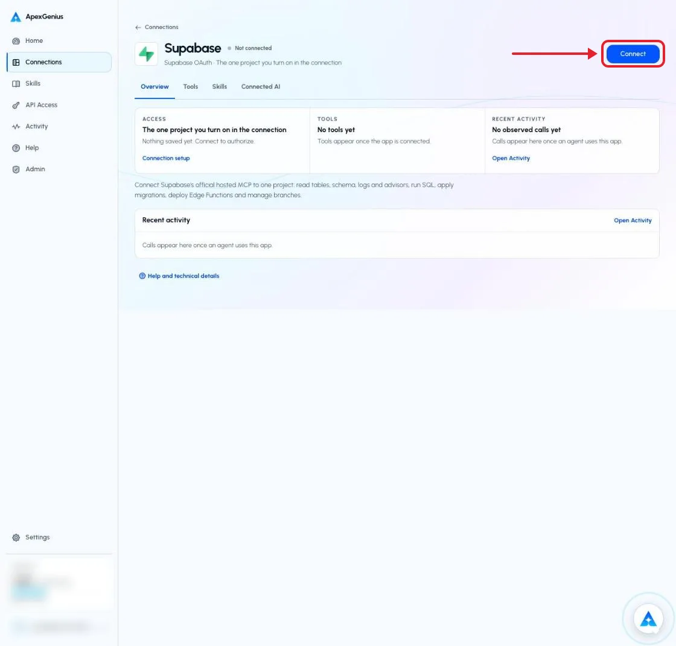This screenshot has height=646, width=676.
Task: Click the Supabase OAuth subtitle text
Action: 253,63
